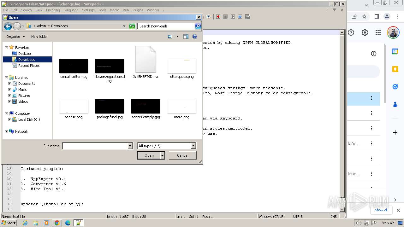The image size is (404, 227).
Task: Get add-ons with the plus icon
Action: pyautogui.click(x=395, y=132)
